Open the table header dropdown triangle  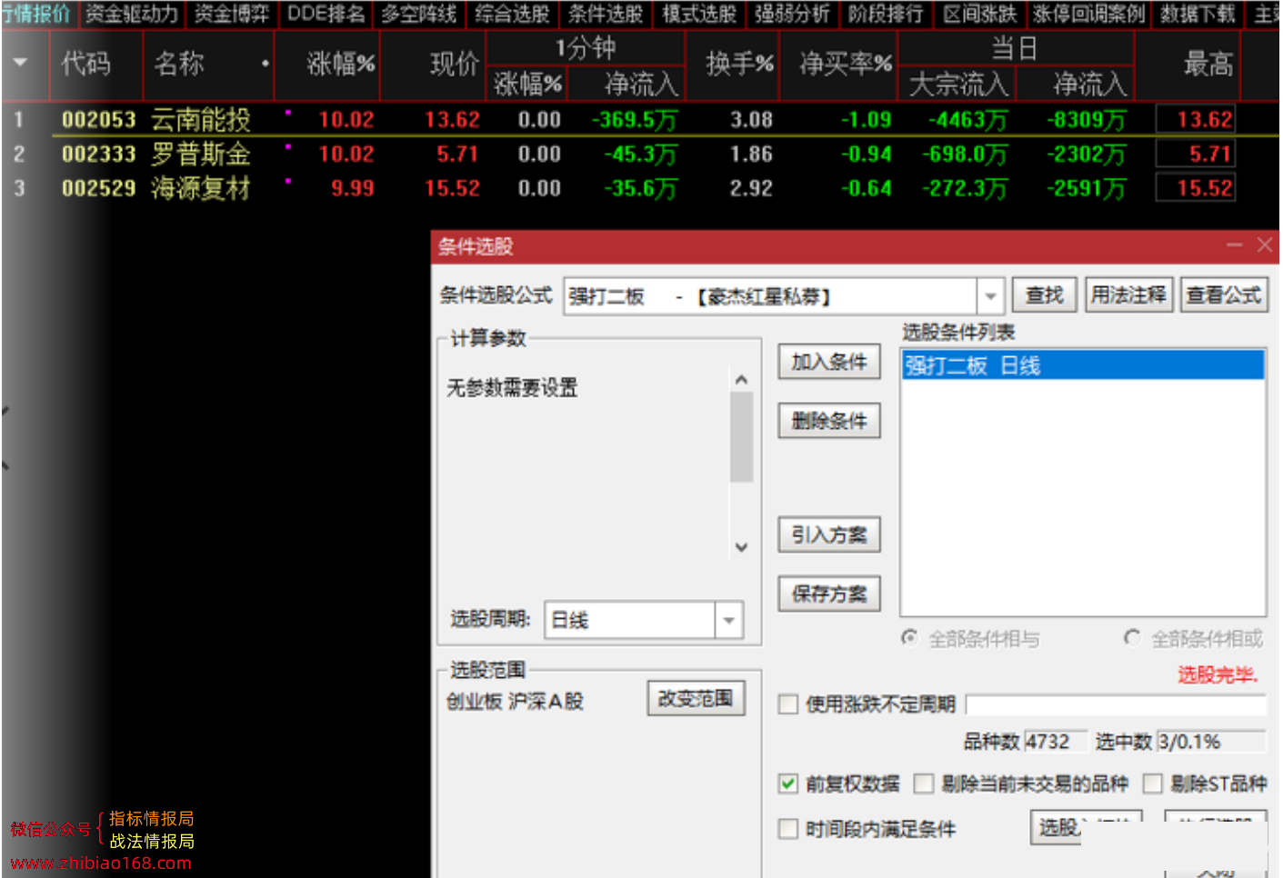point(20,64)
